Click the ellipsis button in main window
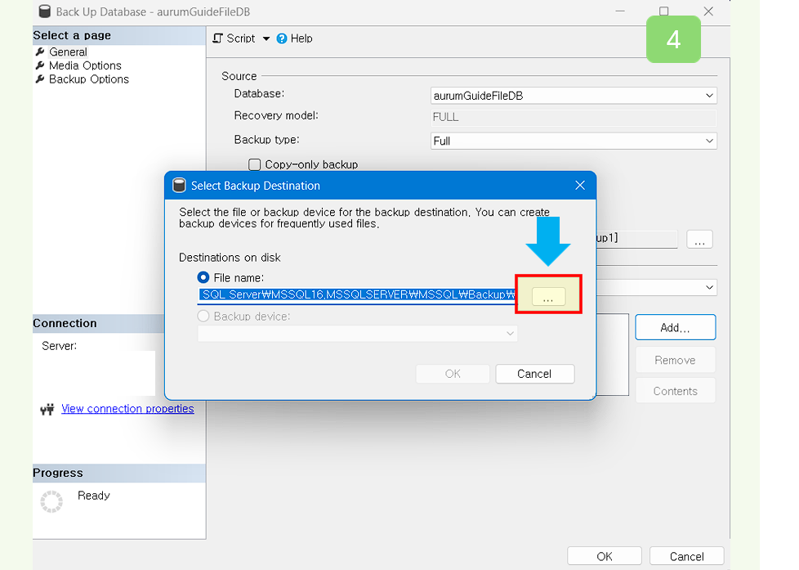Screen dimensions: 799x570 tap(699, 240)
